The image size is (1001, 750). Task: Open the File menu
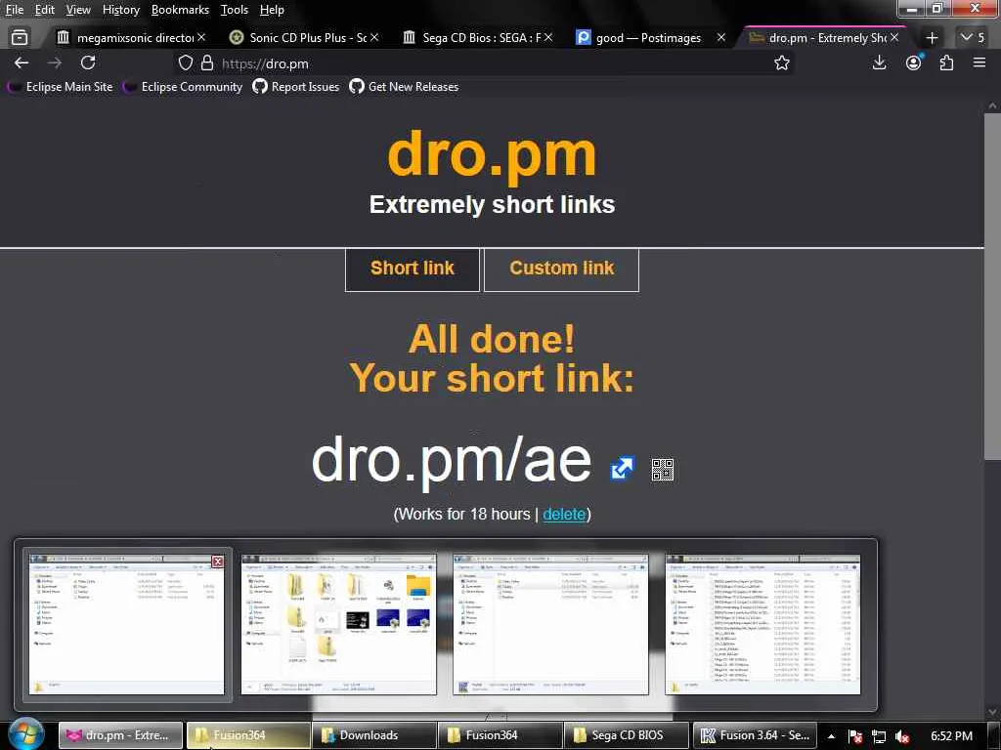click(14, 10)
